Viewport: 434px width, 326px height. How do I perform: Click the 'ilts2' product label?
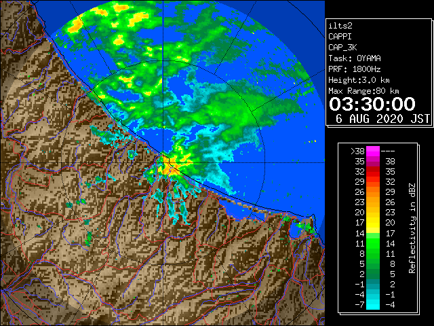point(340,26)
